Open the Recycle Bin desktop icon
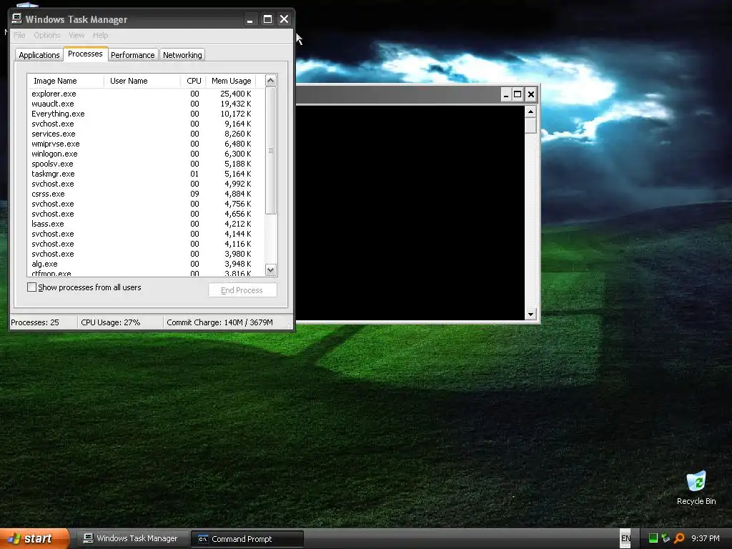This screenshot has height=549, width=732. [696, 488]
